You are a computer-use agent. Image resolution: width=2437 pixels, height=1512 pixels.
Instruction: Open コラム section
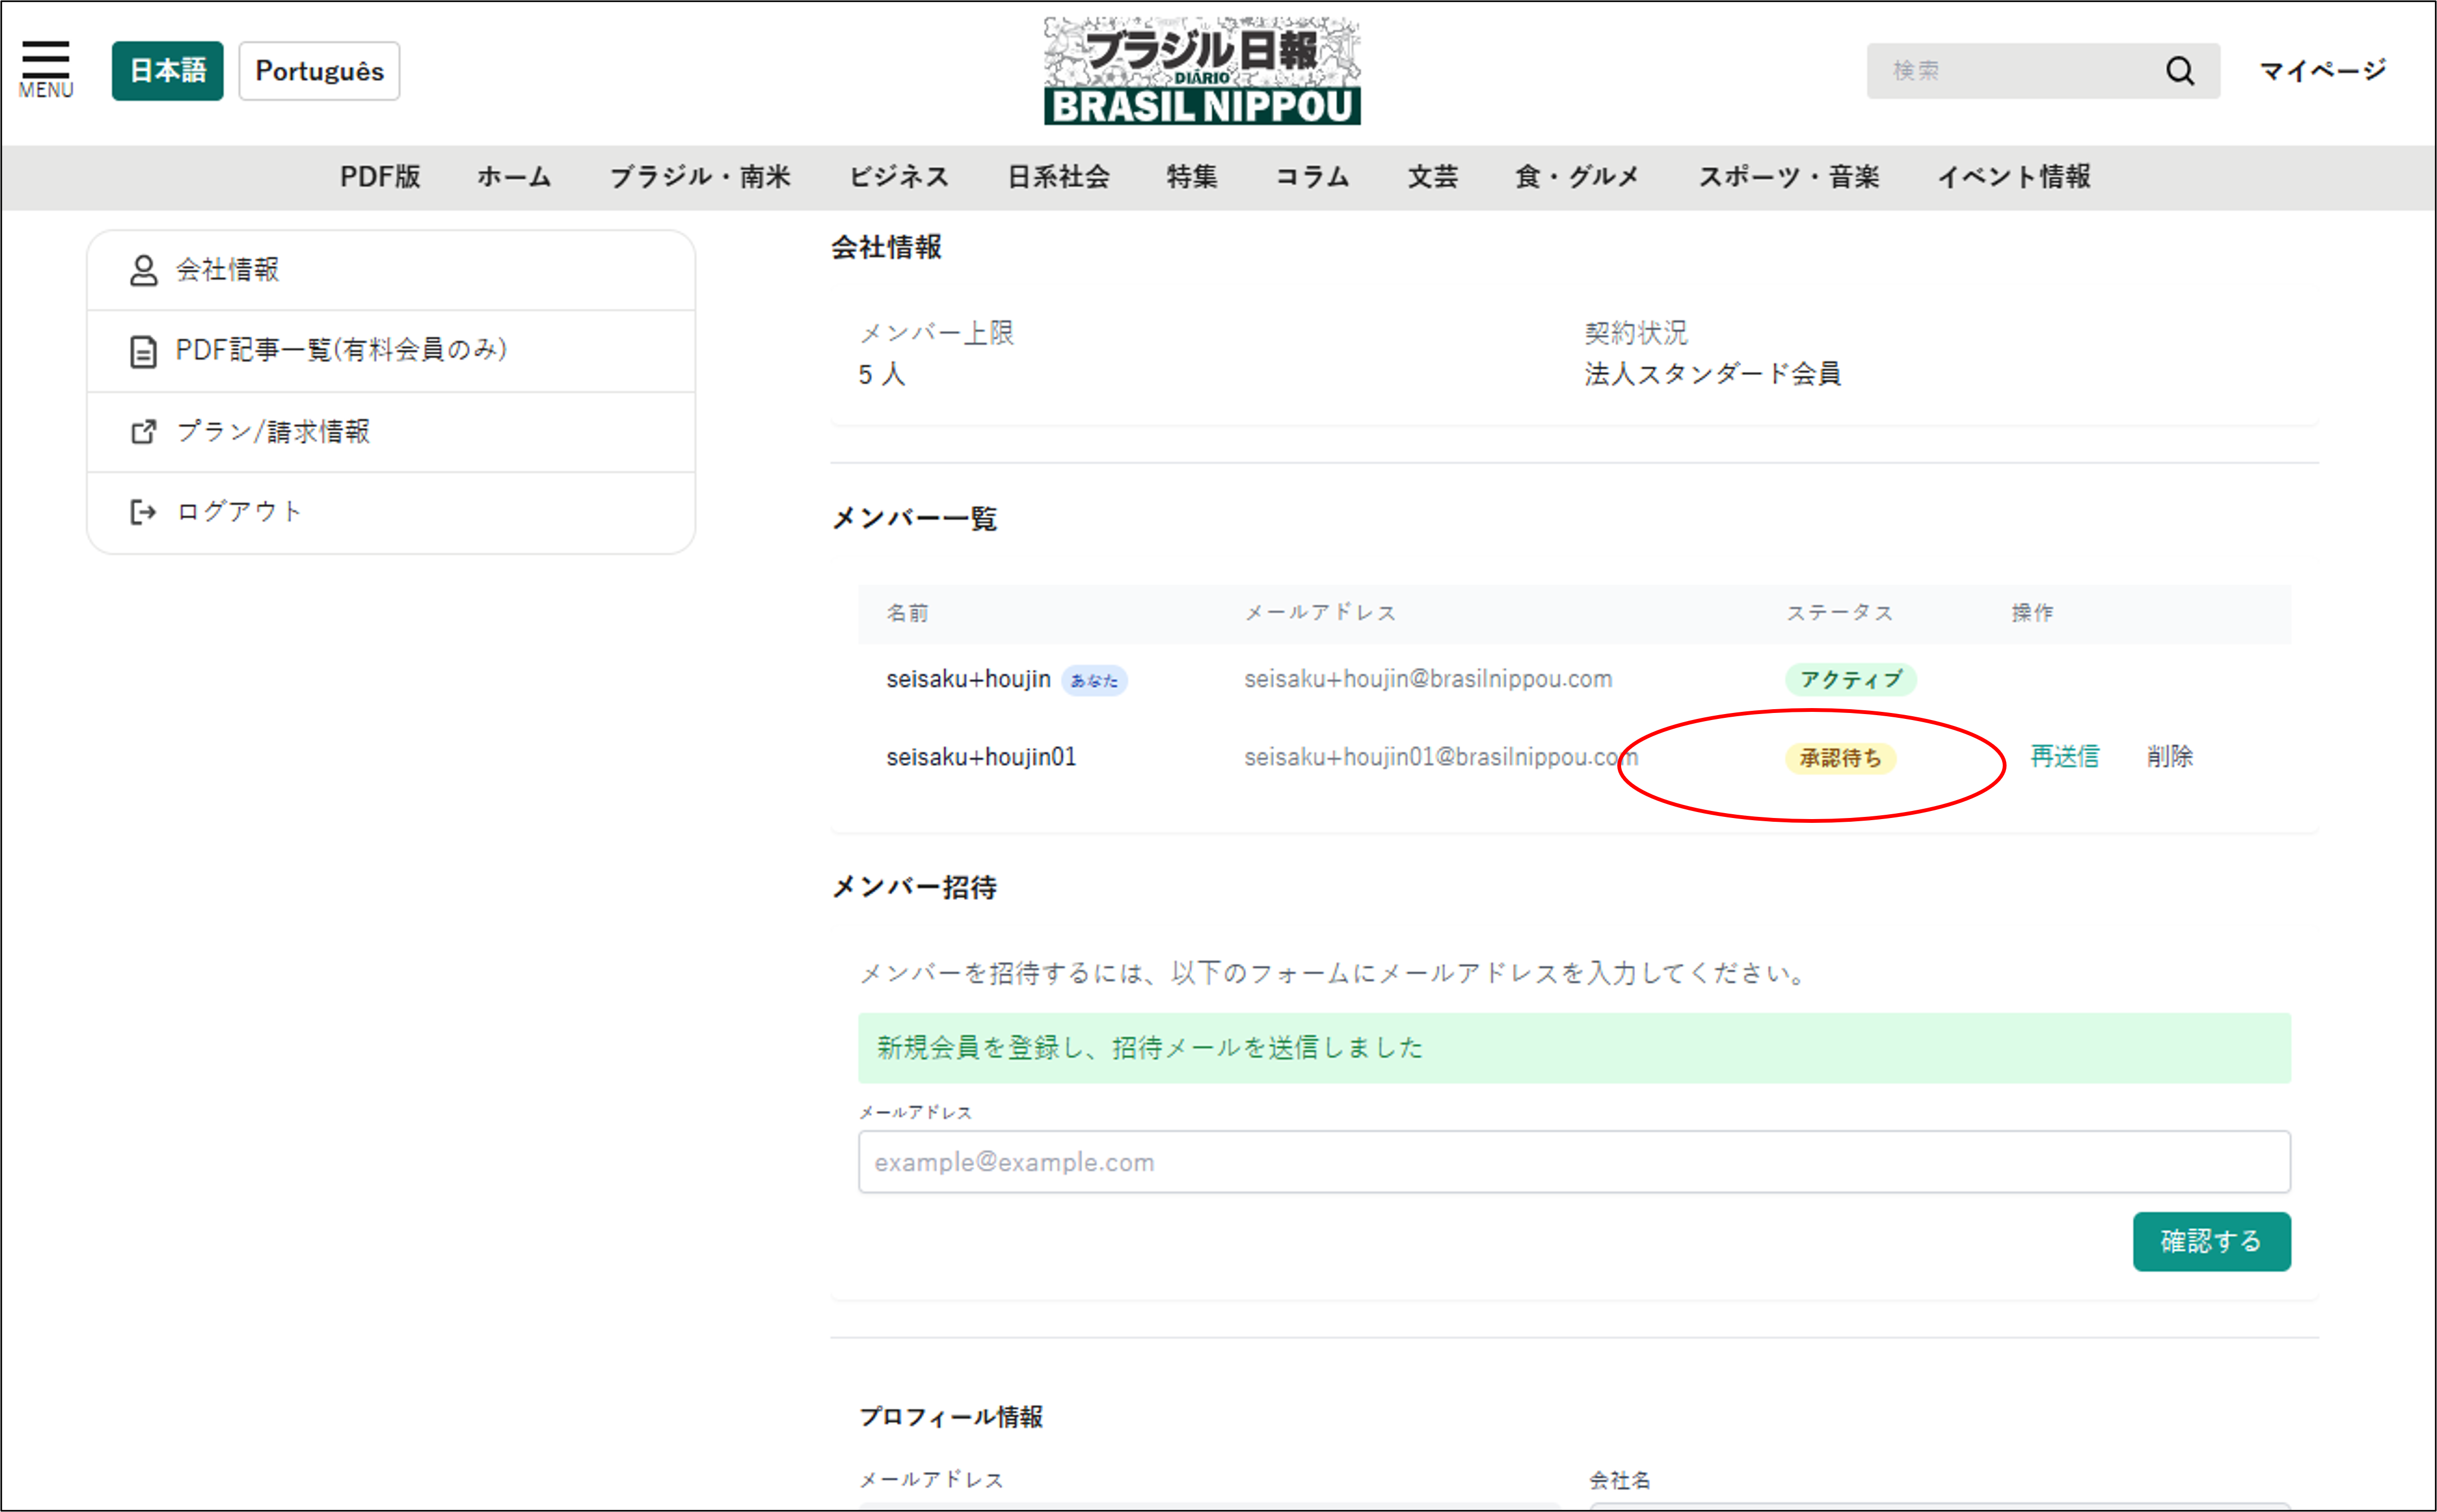click(x=1312, y=177)
